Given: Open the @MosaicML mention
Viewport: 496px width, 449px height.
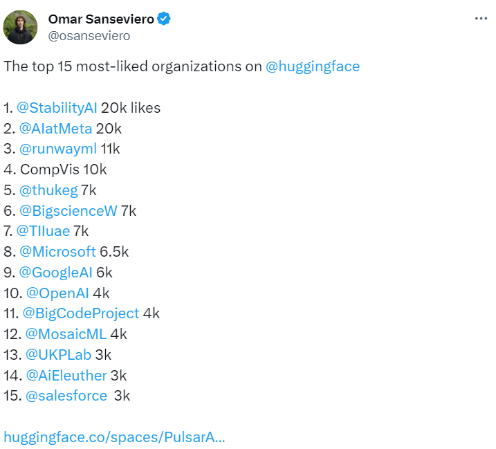Looking at the screenshot, I should click(66, 334).
